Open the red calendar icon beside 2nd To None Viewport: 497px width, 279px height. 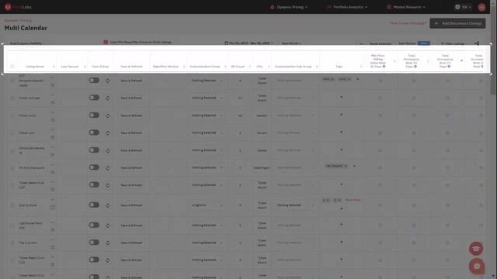click(x=52, y=207)
